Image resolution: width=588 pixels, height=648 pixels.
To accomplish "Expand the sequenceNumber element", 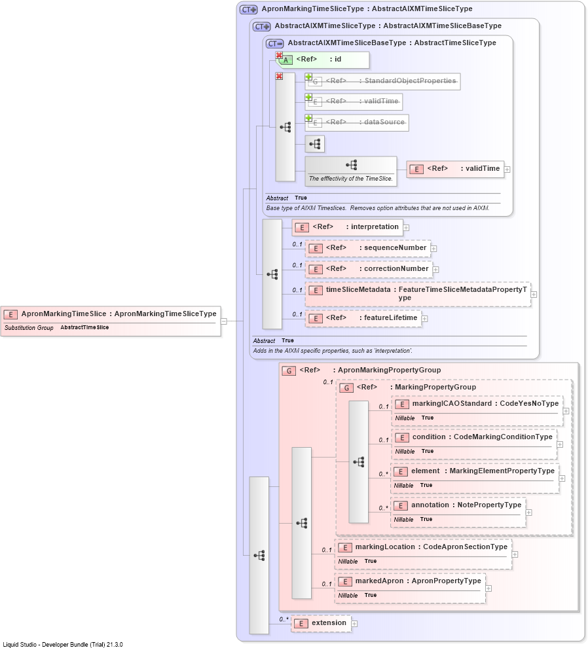I will coord(433,249).
